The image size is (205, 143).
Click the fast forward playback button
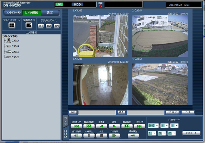tap(127, 126)
